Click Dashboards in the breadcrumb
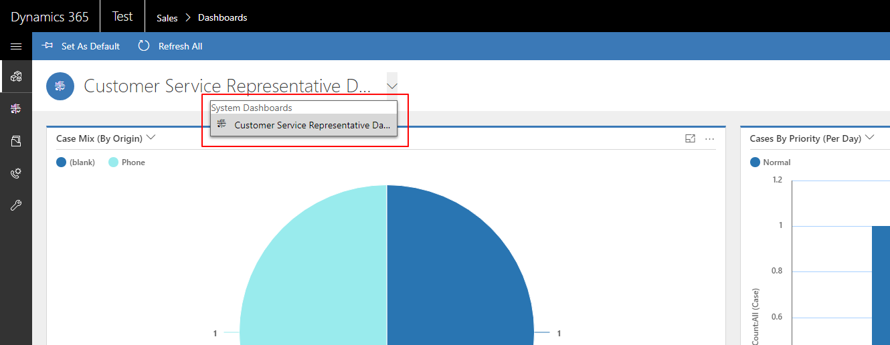 click(223, 18)
